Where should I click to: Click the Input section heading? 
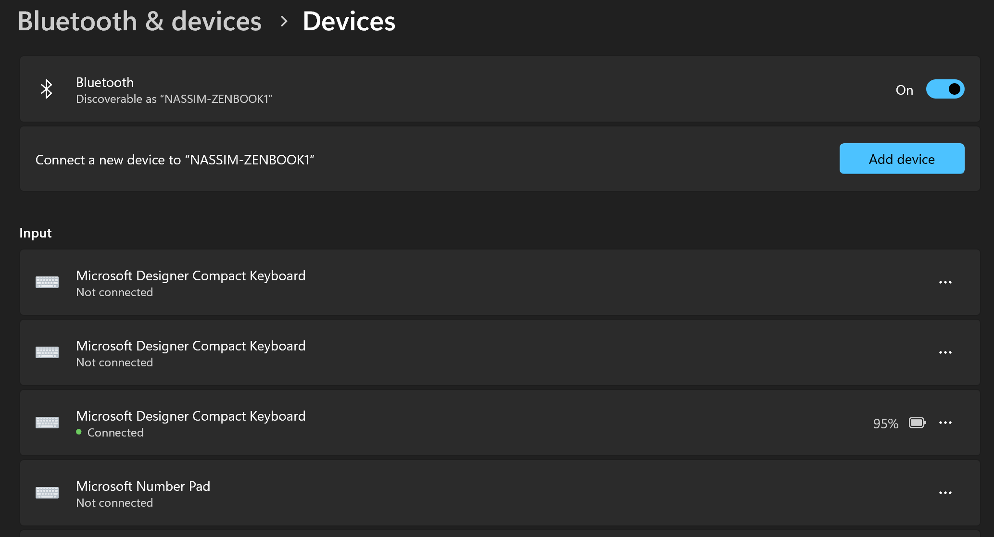(35, 233)
